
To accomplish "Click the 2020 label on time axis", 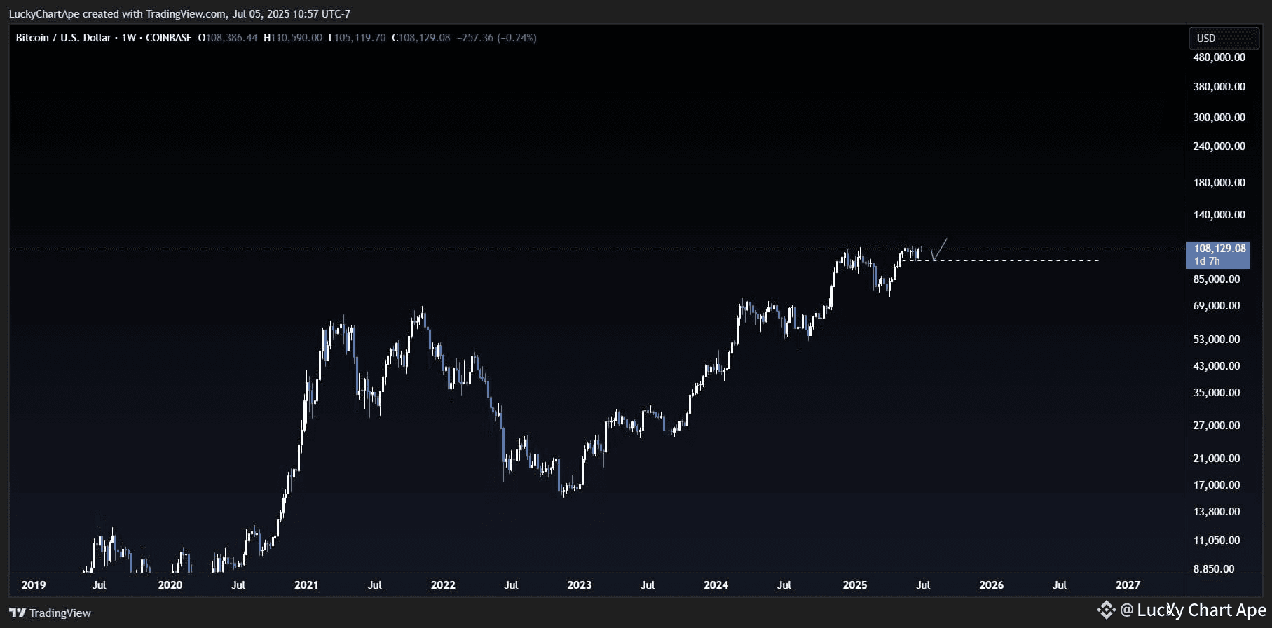I will click(x=170, y=585).
